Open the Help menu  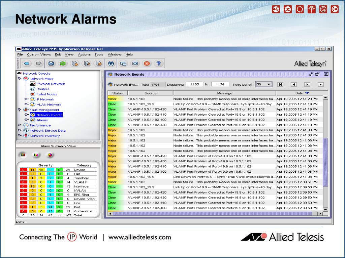129,54
